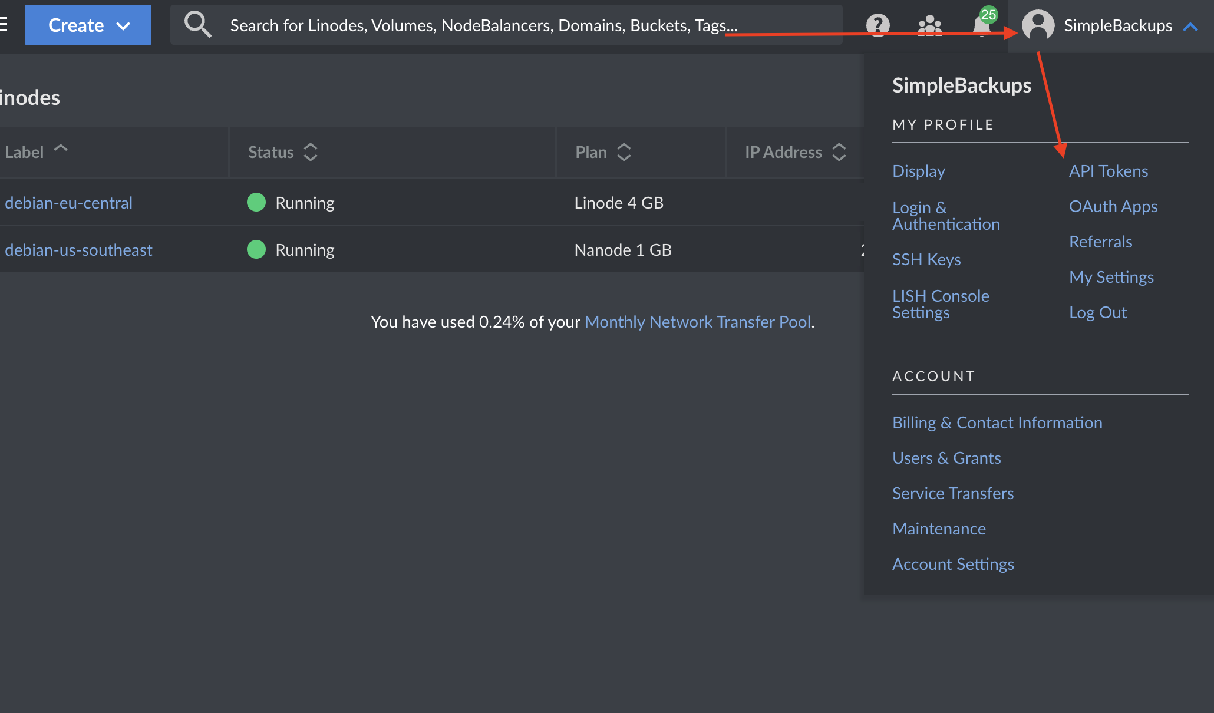Collapse the SimpleBackups profile menu chevron
The height and width of the screenshot is (713, 1214).
click(x=1190, y=26)
